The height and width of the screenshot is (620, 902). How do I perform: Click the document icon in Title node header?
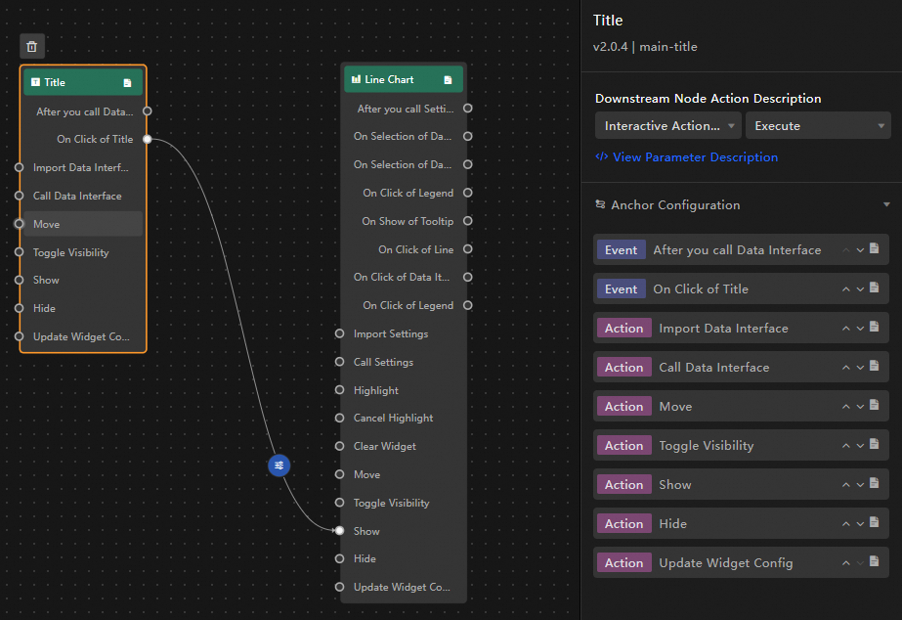[127, 83]
